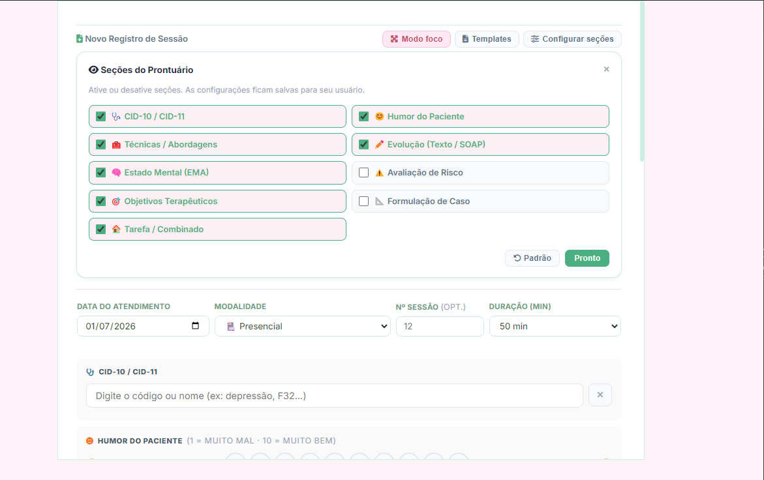764x480 pixels.
Task: Click the CID code search input field
Action: (334, 395)
